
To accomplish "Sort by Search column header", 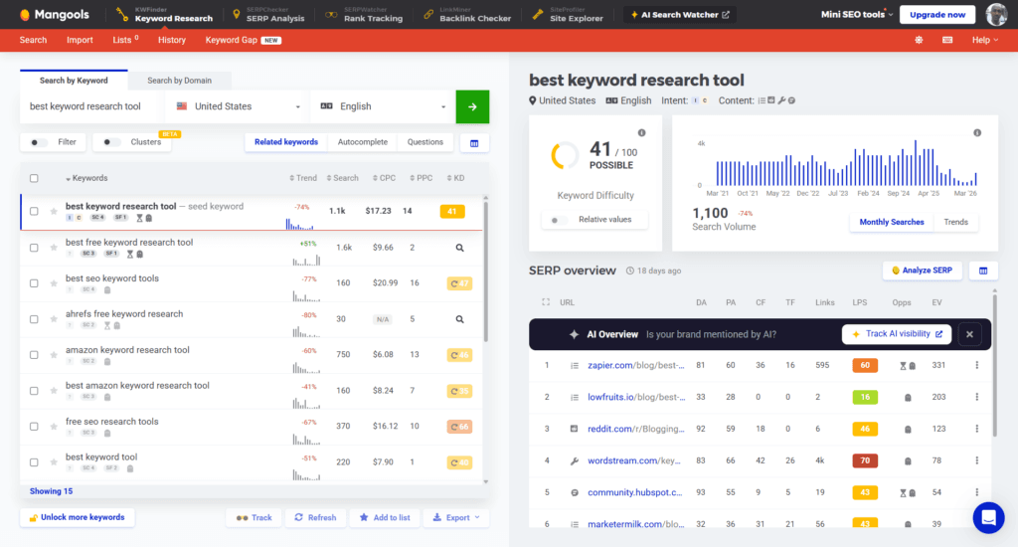I will [x=342, y=178].
